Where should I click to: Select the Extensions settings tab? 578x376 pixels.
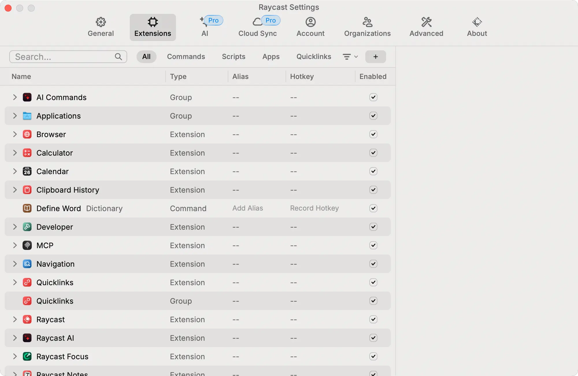click(153, 27)
